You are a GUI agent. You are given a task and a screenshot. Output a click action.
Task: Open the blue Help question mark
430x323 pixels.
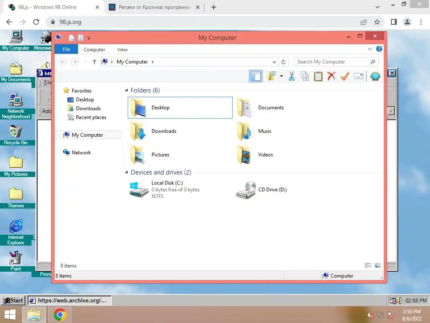[379, 49]
